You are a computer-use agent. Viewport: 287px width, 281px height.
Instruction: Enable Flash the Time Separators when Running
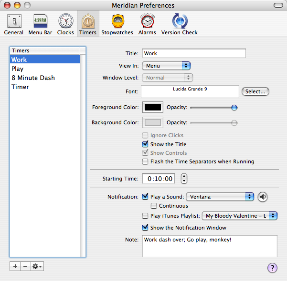[x=146, y=161]
